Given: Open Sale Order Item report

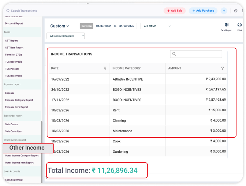Looking at the screenshot, I should coord(14,131).
